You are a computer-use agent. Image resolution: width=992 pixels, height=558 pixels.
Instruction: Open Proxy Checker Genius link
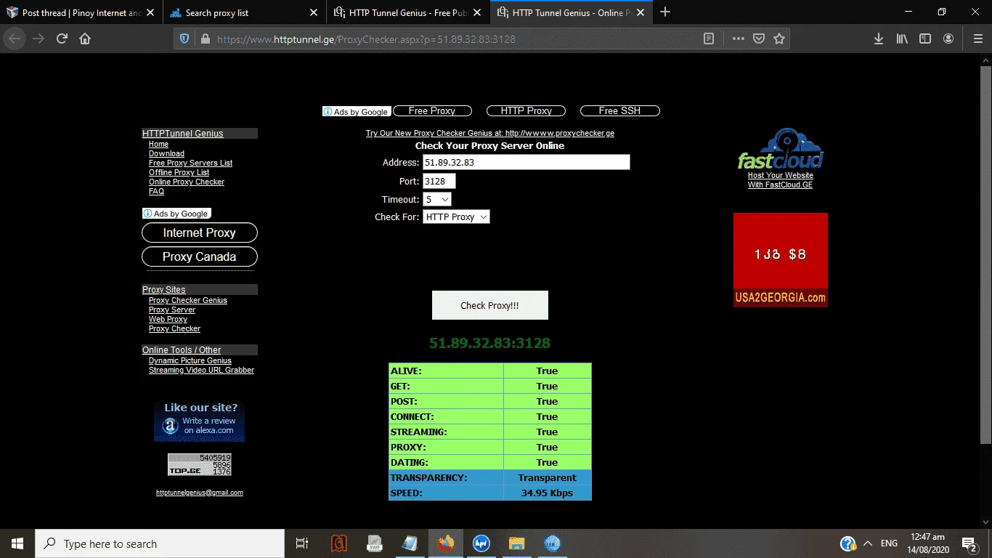click(188, 301)
